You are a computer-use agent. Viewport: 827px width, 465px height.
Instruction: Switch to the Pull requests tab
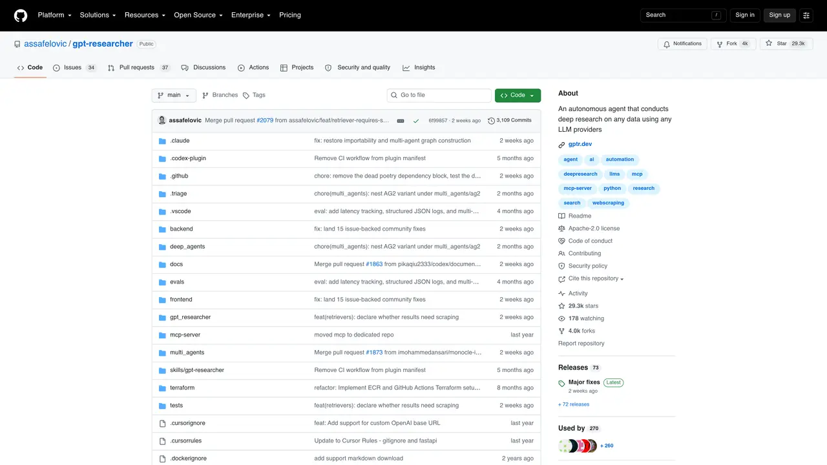point(139,68)
